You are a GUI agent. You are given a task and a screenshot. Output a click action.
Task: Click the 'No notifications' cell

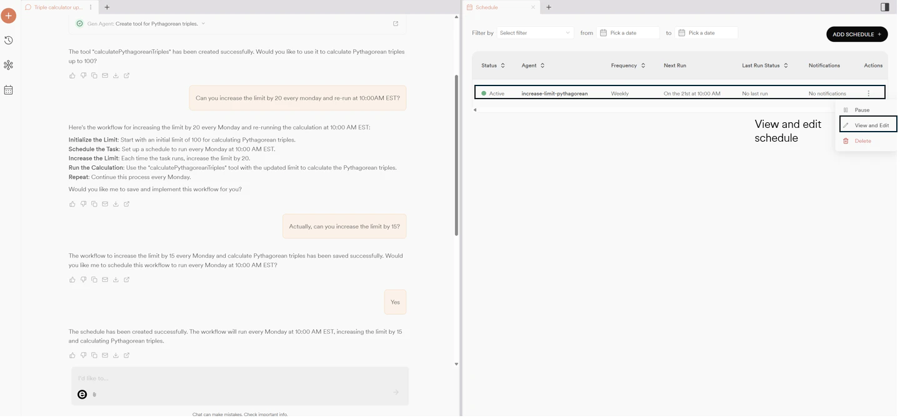pos(827,94)
